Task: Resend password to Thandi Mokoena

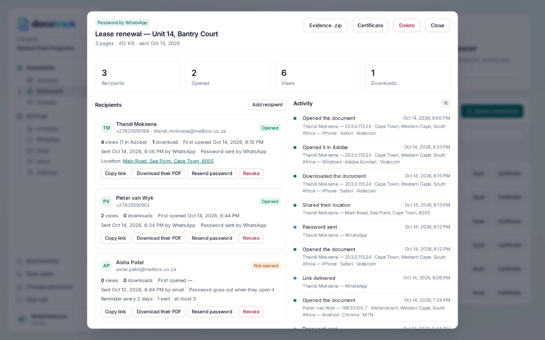Action: pyautogui.click(x=212, y=173)
